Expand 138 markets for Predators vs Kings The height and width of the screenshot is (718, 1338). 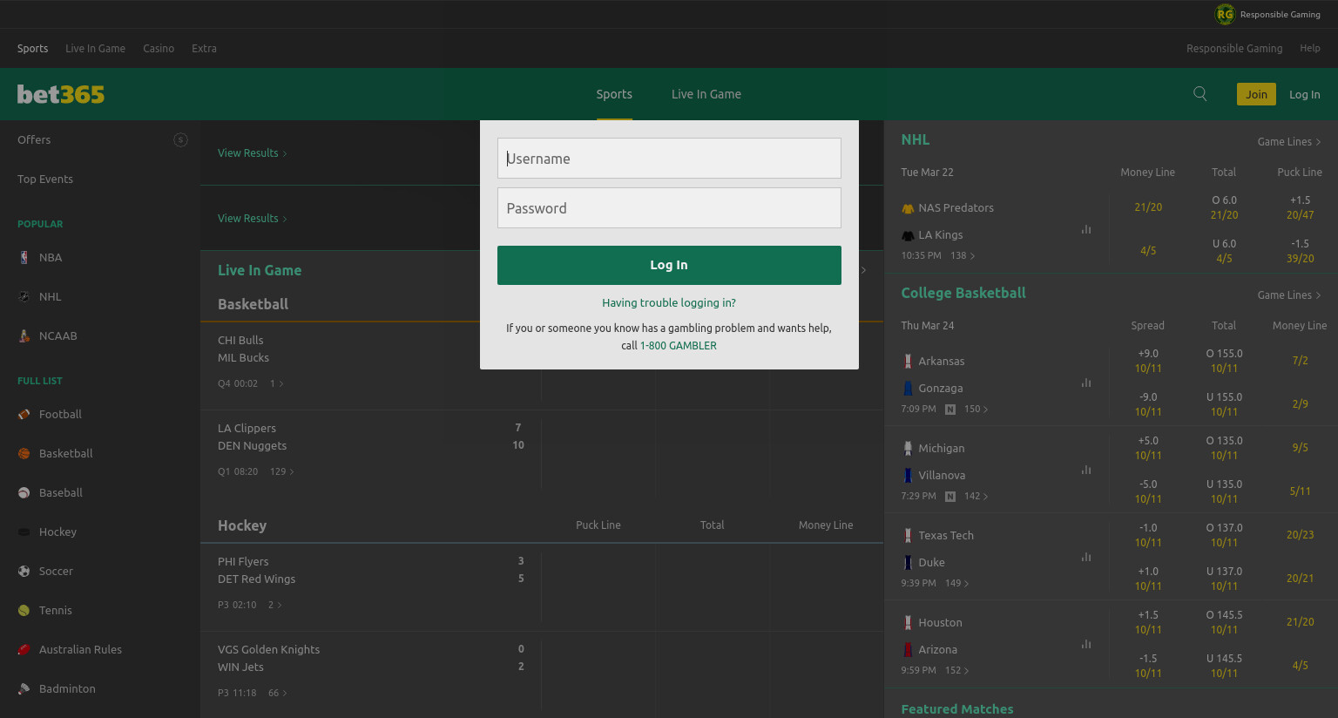tap(963, 256)
